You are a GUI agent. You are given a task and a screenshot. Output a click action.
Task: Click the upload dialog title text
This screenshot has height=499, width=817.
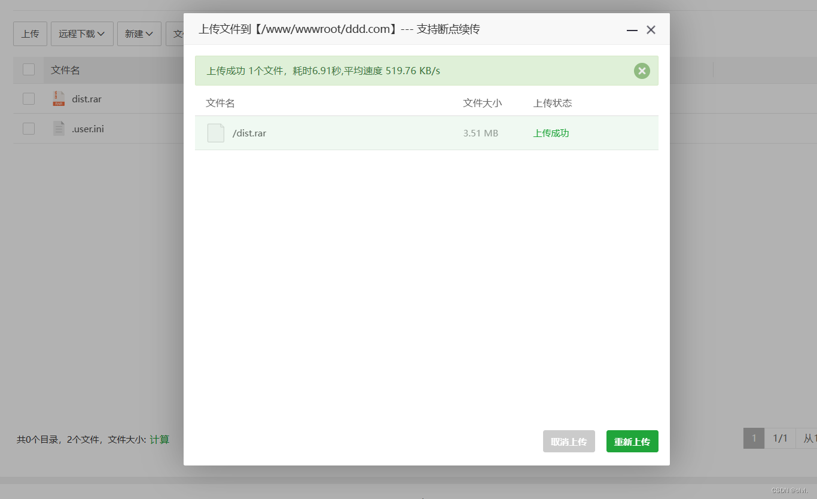tap(339, 29)
